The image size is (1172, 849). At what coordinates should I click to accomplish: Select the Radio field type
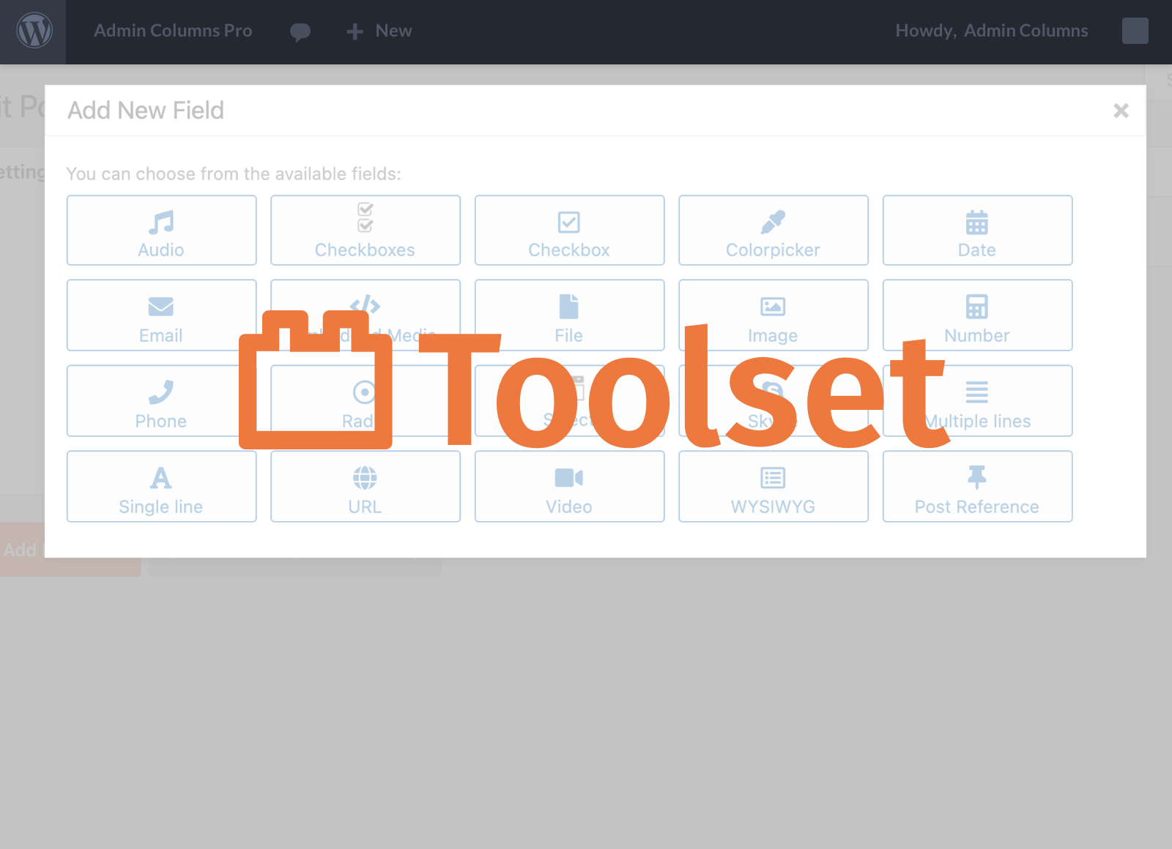pyautogui.click(x=365, y=401)
